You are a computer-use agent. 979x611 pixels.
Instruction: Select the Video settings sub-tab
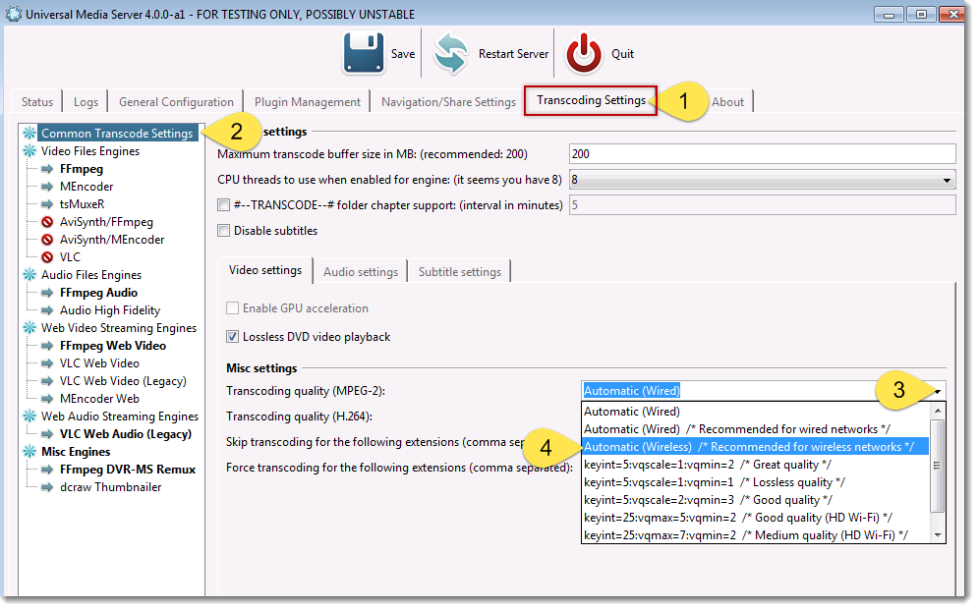point(265,270)
